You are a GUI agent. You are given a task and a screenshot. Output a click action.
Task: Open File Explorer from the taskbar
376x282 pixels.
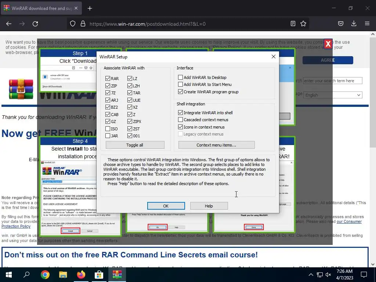63,275
